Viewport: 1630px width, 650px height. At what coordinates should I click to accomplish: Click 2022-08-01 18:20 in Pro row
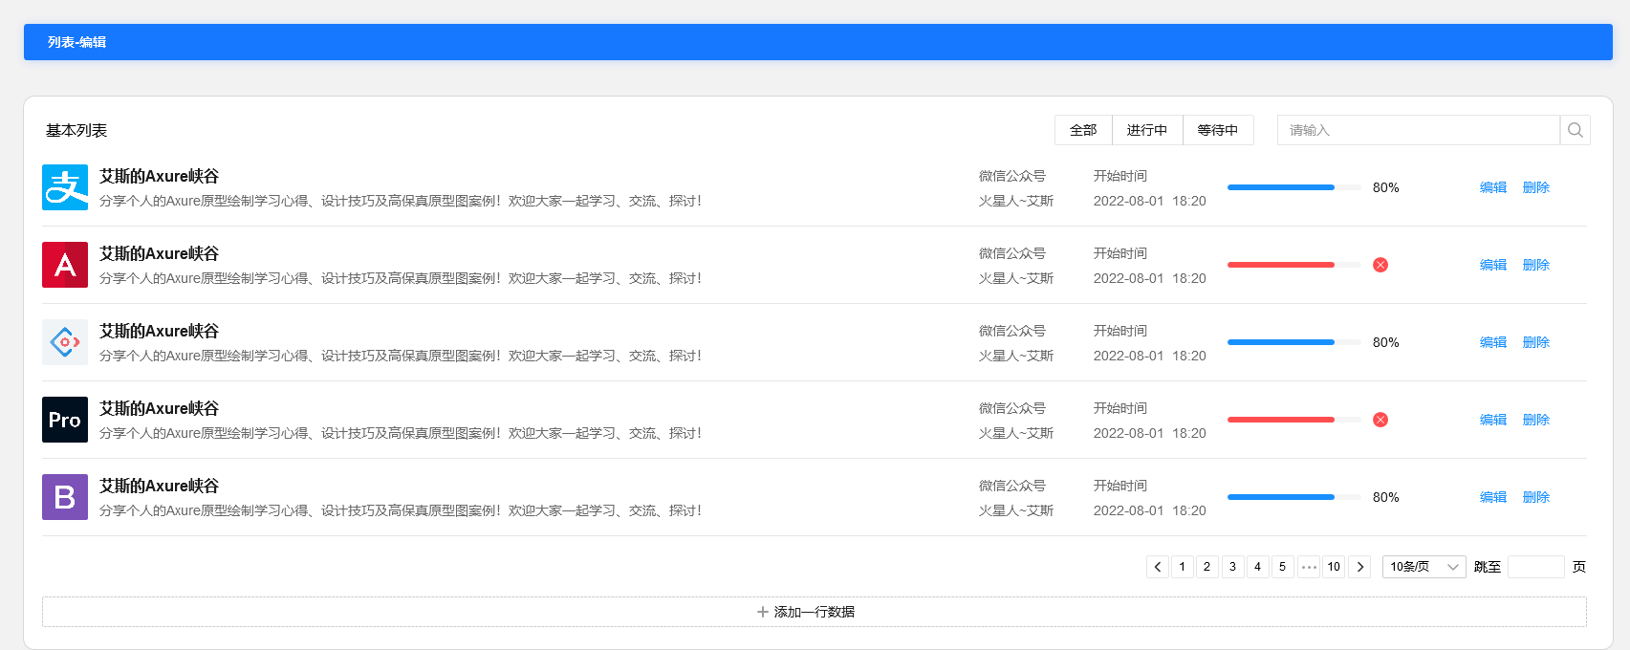1150,433
